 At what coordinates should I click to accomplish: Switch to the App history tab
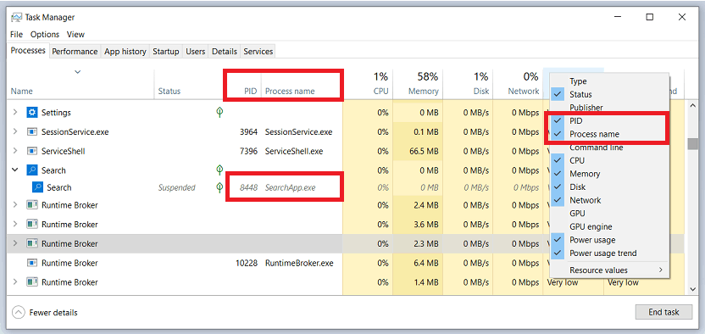point(125,51)
